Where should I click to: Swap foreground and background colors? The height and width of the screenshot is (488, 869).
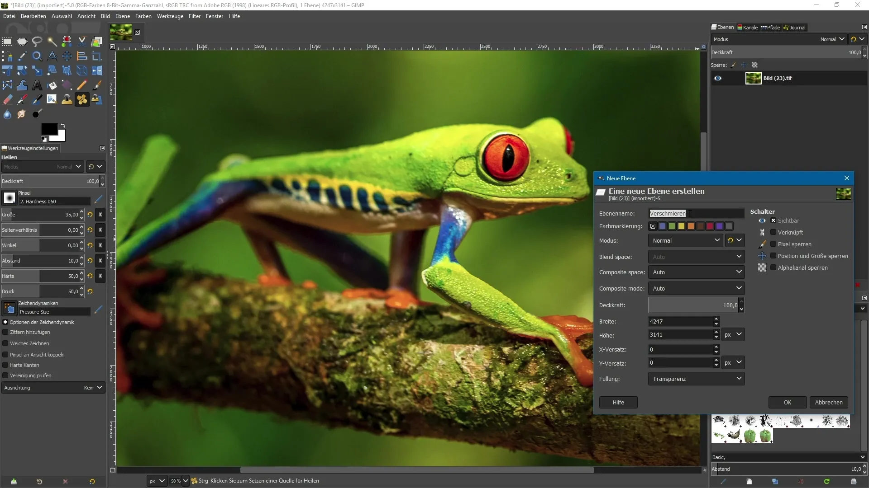pyautogui.click(x=62, y=126)
